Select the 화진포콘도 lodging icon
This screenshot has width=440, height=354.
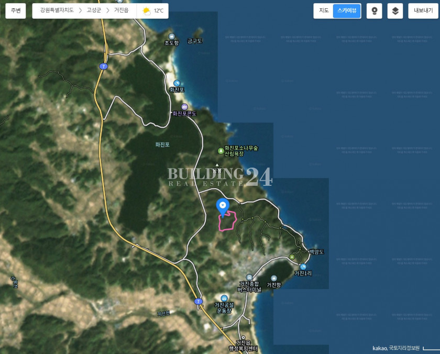pyautogui.click(x=184, y=107)
